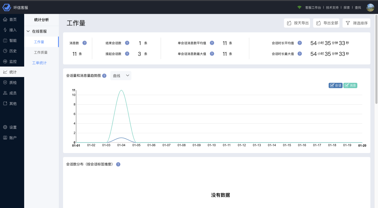Click the help icon next to 消息数
The width and height of the screenshot is (378, 208).
pyautogui.click(x=84, y=43)
